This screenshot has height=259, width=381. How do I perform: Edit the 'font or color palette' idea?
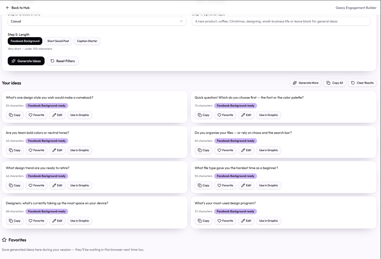click(246, 115)
